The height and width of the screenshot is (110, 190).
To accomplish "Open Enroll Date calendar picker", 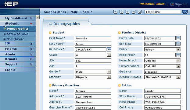I will pyautogui.click(x=178, y=38).
